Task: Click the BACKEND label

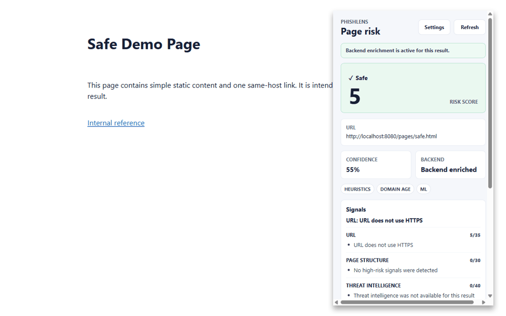Action: point(432,160)
